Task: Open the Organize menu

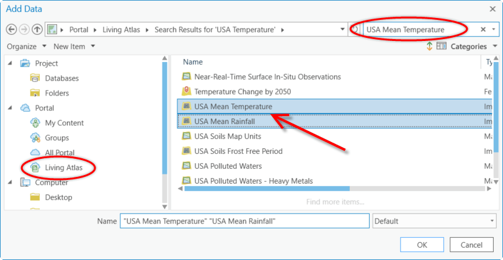Action: point(27,47)
